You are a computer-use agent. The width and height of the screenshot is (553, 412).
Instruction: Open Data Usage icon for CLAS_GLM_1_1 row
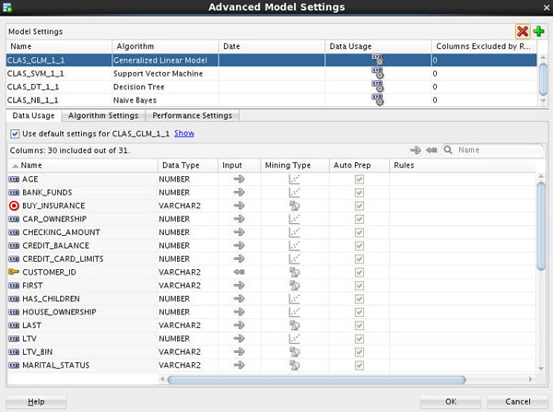pyautogui.click(x=377, y=60)
